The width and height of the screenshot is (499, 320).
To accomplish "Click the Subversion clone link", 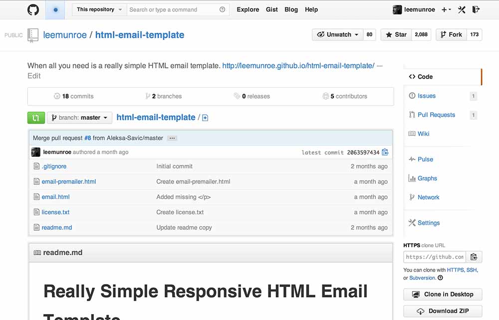I will pyautogui.click(x=422, y=278).
